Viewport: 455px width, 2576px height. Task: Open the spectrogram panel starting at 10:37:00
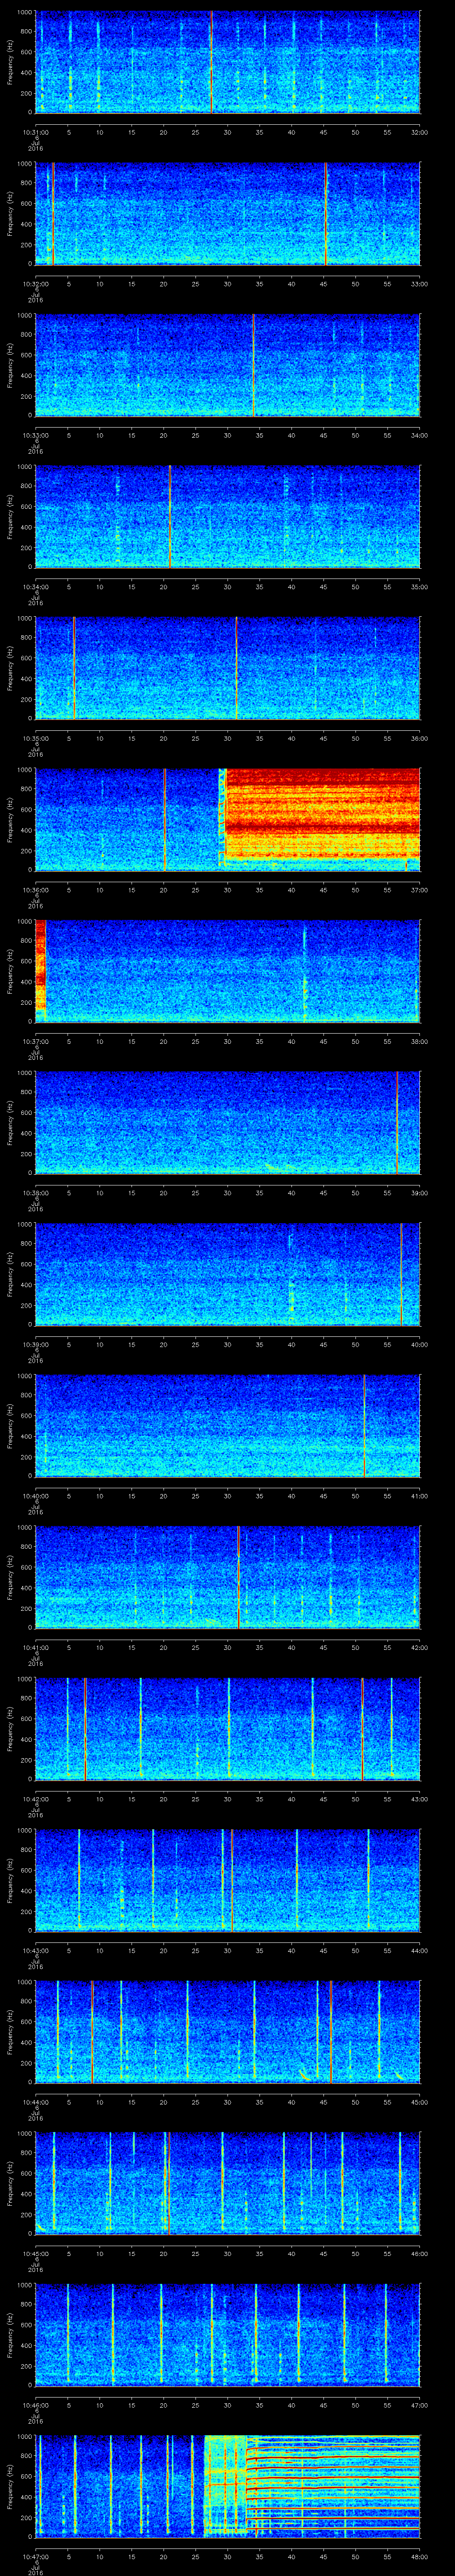pos(228,971)
